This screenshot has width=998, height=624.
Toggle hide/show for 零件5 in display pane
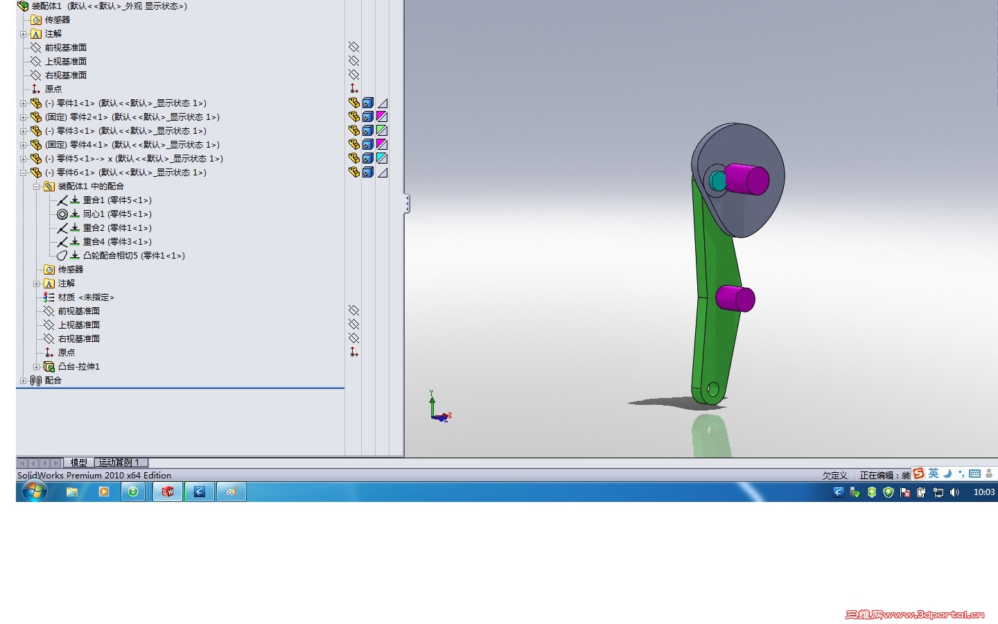pyautogui.click(x=353, y=158)
